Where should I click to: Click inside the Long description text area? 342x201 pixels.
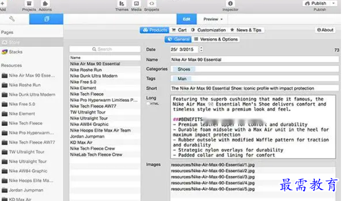(253, 127)
